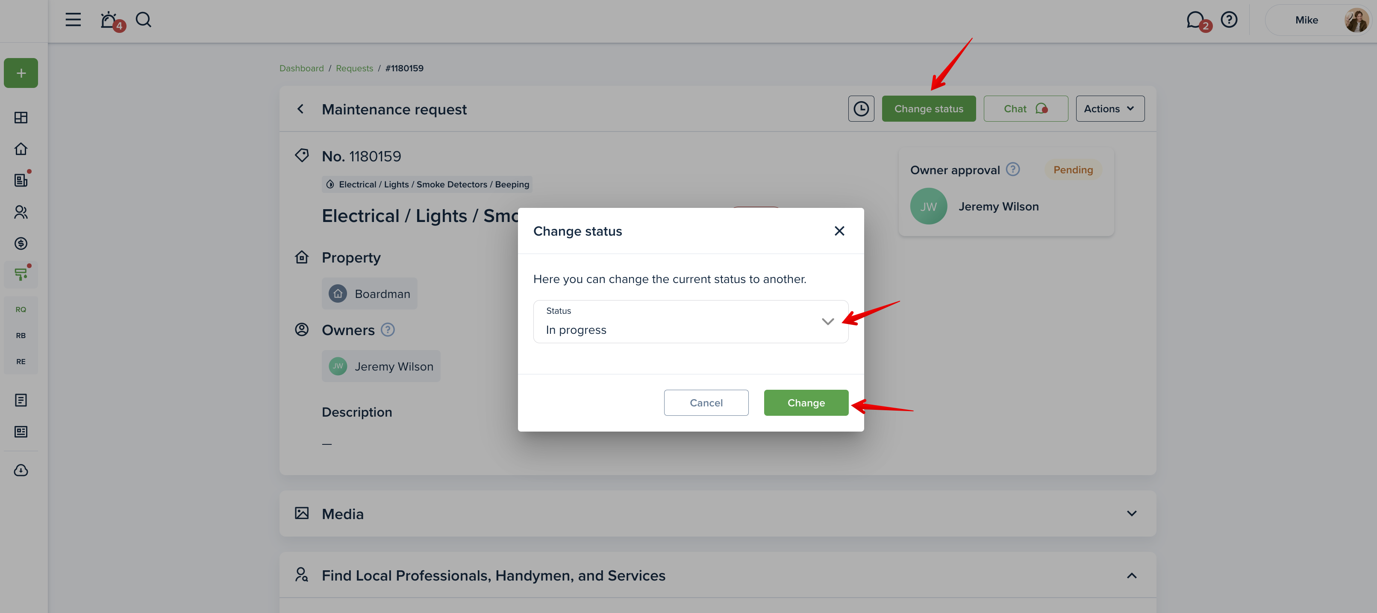Open the notifications bell

(x=109, y=20)
